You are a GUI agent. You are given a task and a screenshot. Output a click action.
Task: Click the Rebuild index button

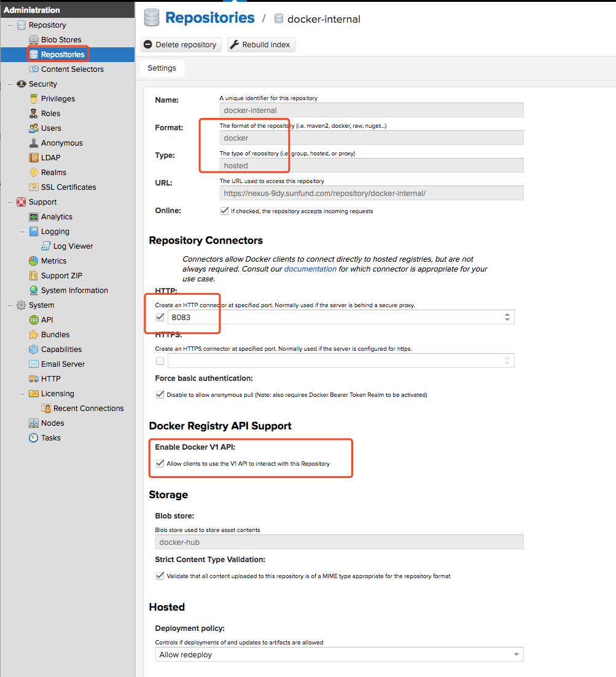260,44
